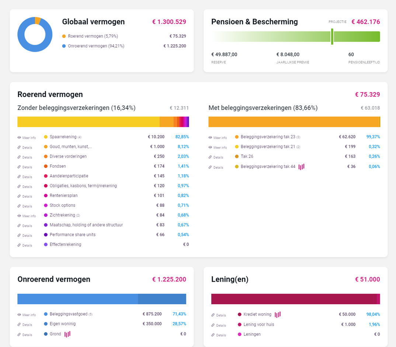The image size is (396, 347).
Task: Click link icon for Eigen woning details
Action: tap(19, 325)
